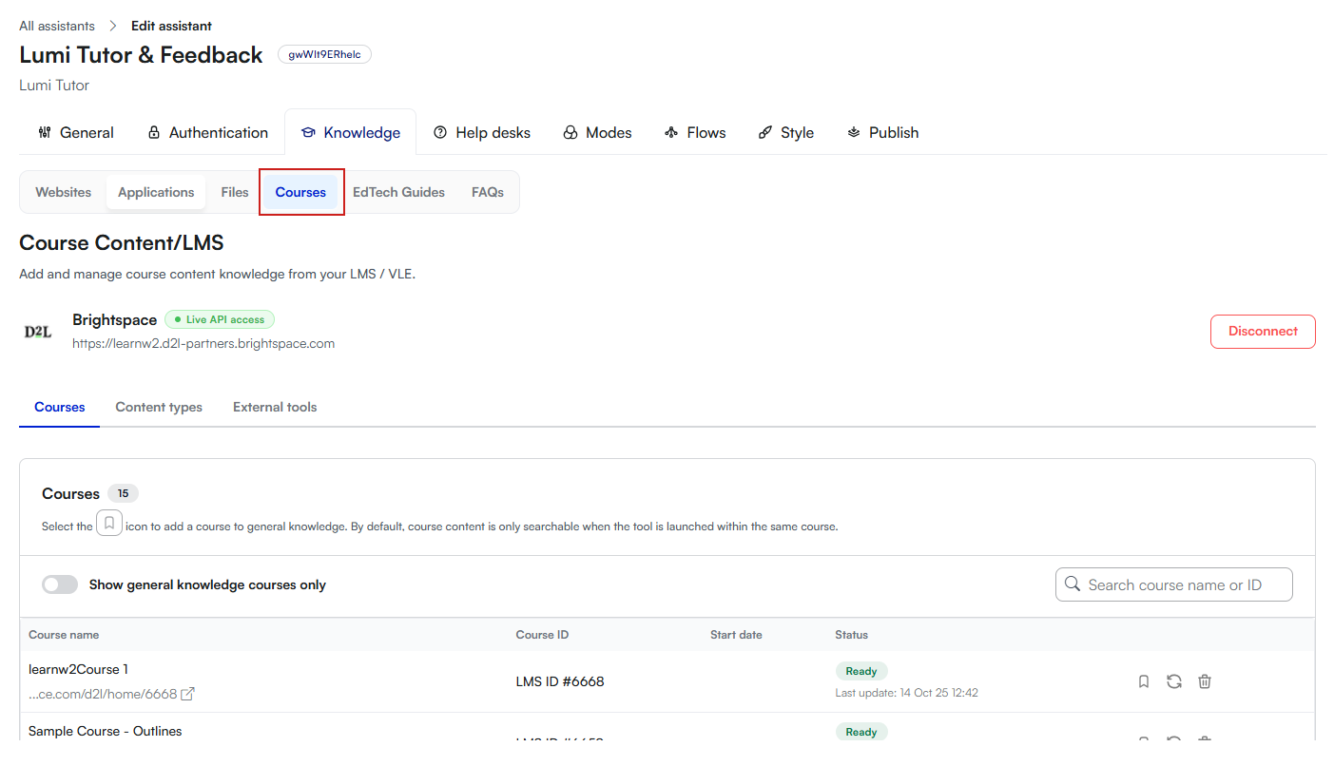Switch to the Flows tab
The image size is (1334, 766).
695,132
